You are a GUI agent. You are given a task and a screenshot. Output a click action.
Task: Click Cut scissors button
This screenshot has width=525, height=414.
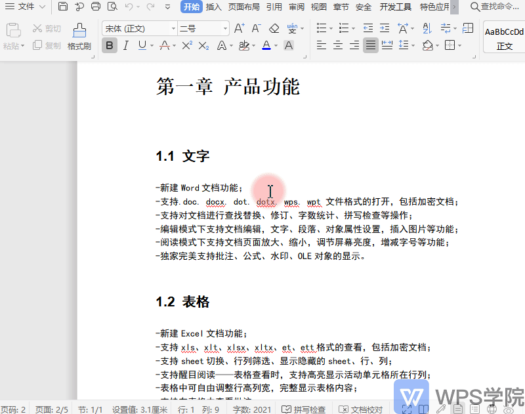[x=47, y=29]
